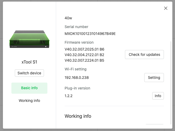Click the xTool S1 device image
The height and width of the screenshot is (131, 175).
coord(29,39)
